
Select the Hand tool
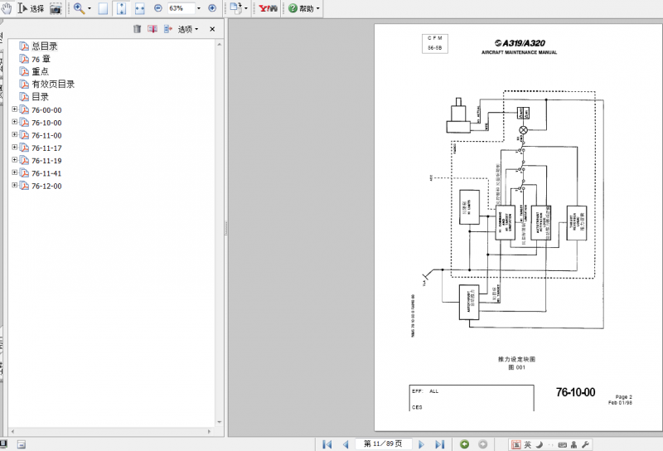point(7,8)
